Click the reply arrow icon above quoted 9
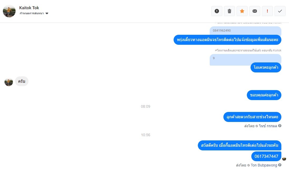 pos(216,50)
